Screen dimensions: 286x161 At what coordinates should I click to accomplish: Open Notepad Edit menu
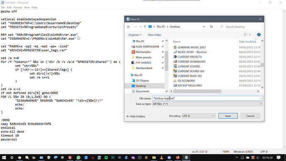(x=9, y=7)
